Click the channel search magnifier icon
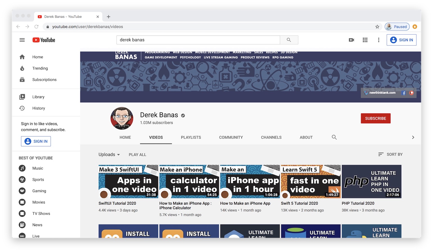Image resolution: width=433 pixels, height=252 pixels. pyautogui.click(x=334, y=137)
